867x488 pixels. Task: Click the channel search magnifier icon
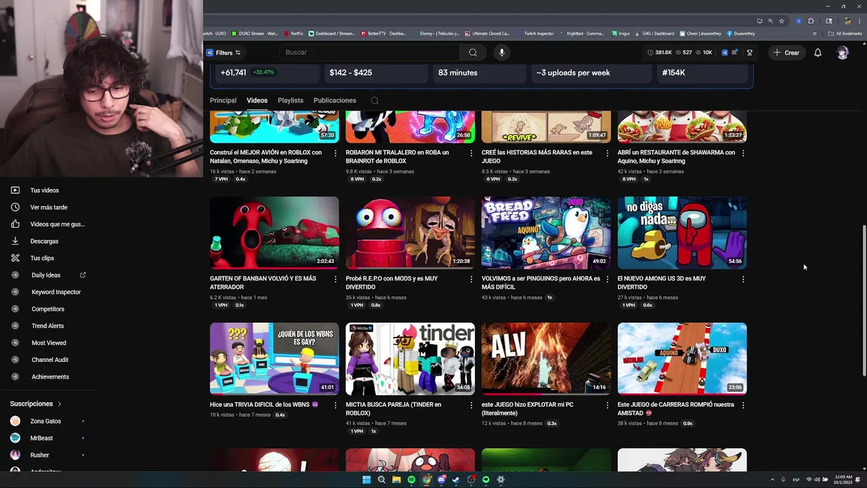[375, 100]
